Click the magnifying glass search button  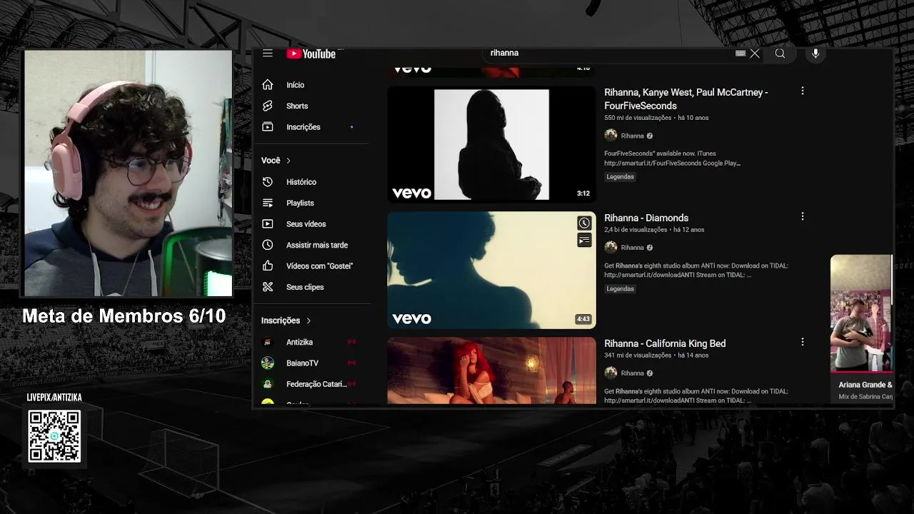(x=780, y=54)
